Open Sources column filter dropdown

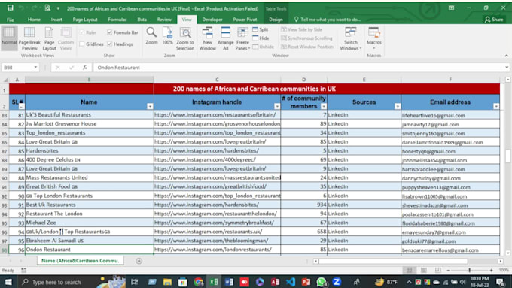398,106
